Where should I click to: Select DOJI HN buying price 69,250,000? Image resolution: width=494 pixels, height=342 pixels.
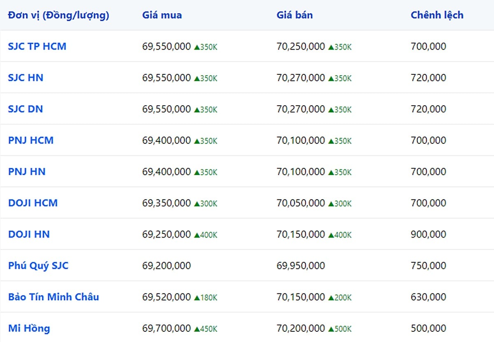coord(167,234)
